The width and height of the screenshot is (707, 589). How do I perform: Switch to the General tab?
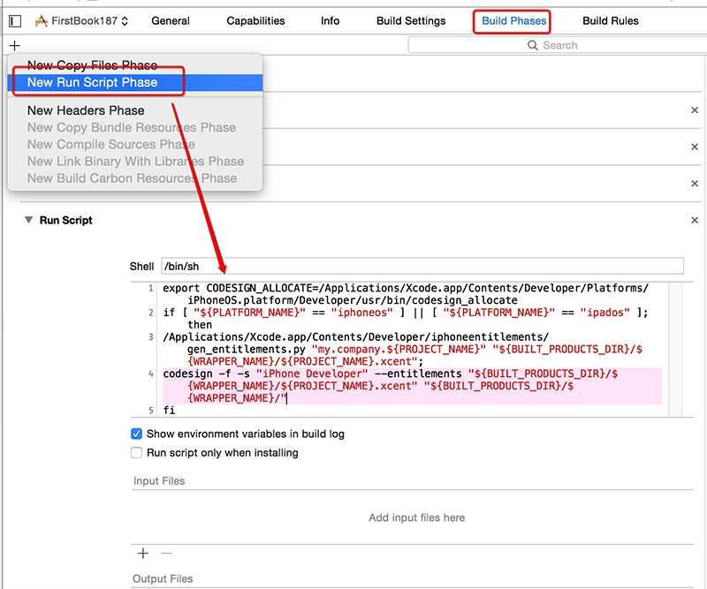click(171, 20)
